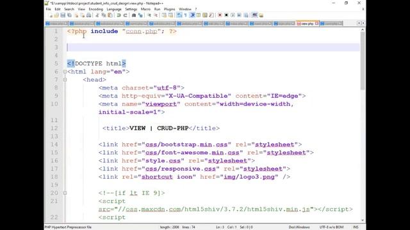Open the Edit menu

tap(58, 9)
